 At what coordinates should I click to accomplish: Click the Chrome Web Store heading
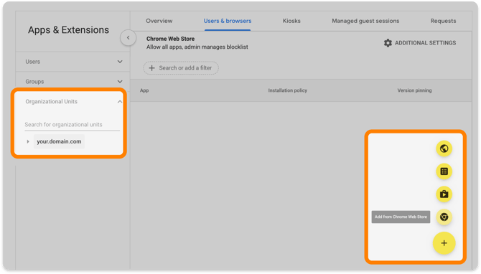pos(170,39)
